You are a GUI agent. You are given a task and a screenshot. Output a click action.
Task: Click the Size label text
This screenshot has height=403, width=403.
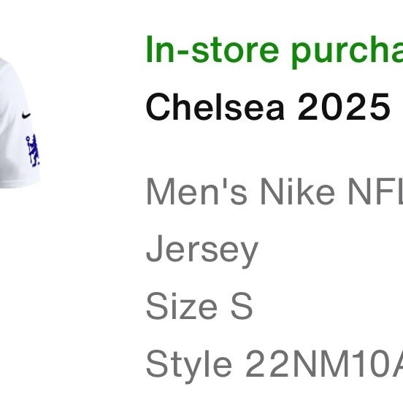pyautogui.click(x=182, y=306)
